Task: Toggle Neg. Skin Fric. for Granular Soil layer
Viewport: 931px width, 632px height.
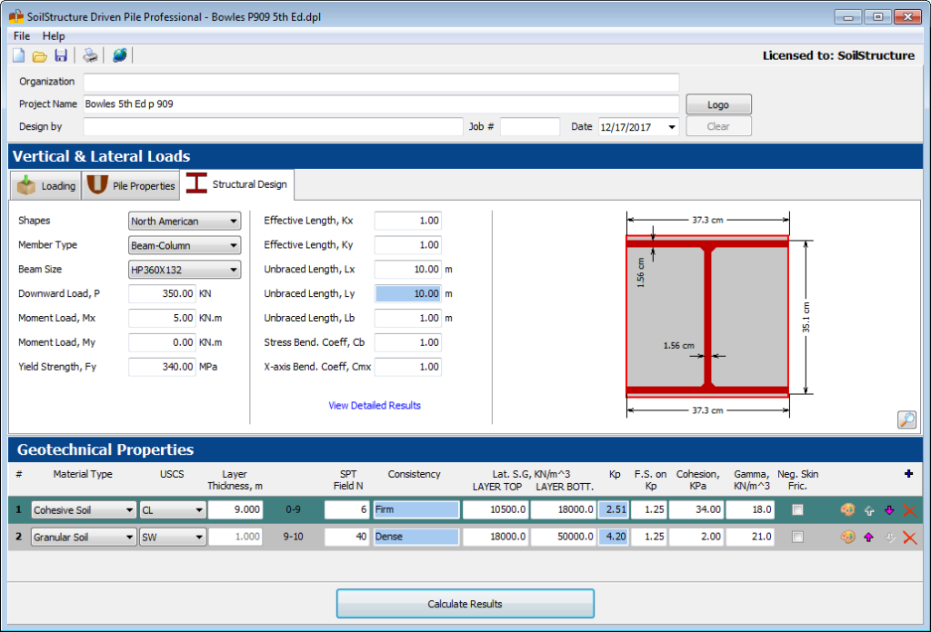Action: click(797, 537)
